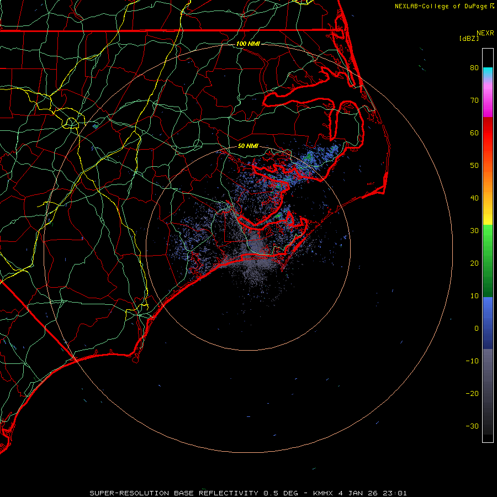Click the 100 NMI range ring label
The width and height of the screenshot is (497, 497).
pyautogui.click(x=248, y=44)
